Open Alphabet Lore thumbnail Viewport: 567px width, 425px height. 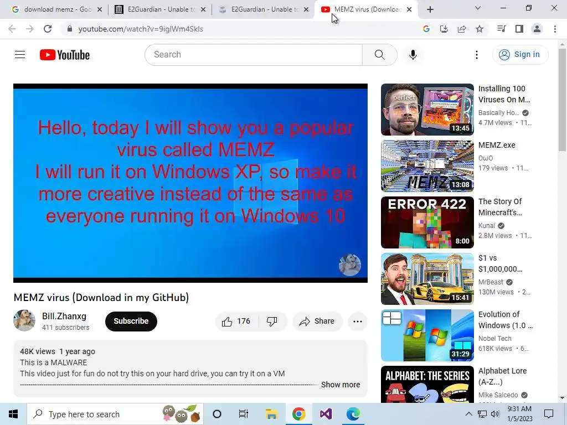click(x=427, y=384)
